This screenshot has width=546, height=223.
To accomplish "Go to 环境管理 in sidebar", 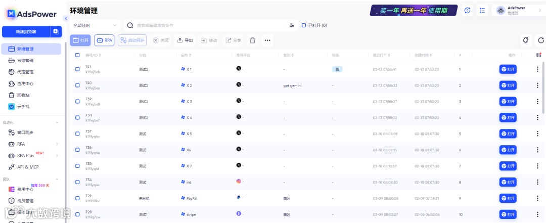I will click(31, 49).
